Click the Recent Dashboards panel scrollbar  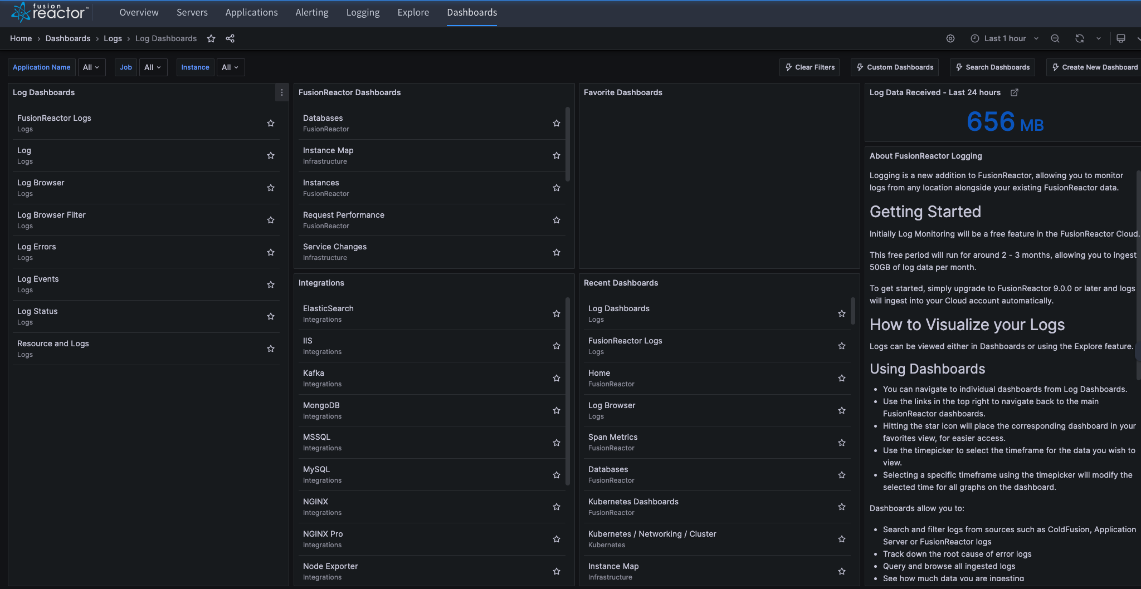click(853, 311)
